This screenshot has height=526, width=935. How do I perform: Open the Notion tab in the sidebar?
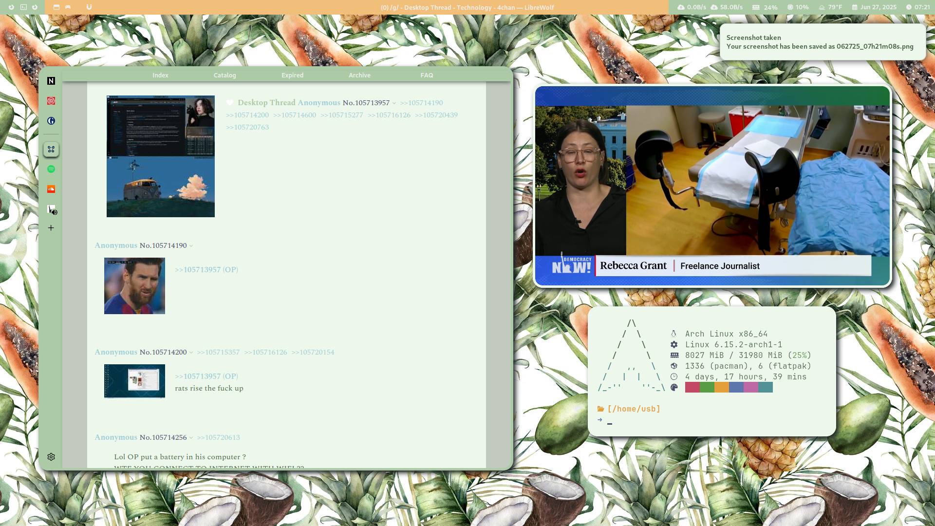click(51, 81)
